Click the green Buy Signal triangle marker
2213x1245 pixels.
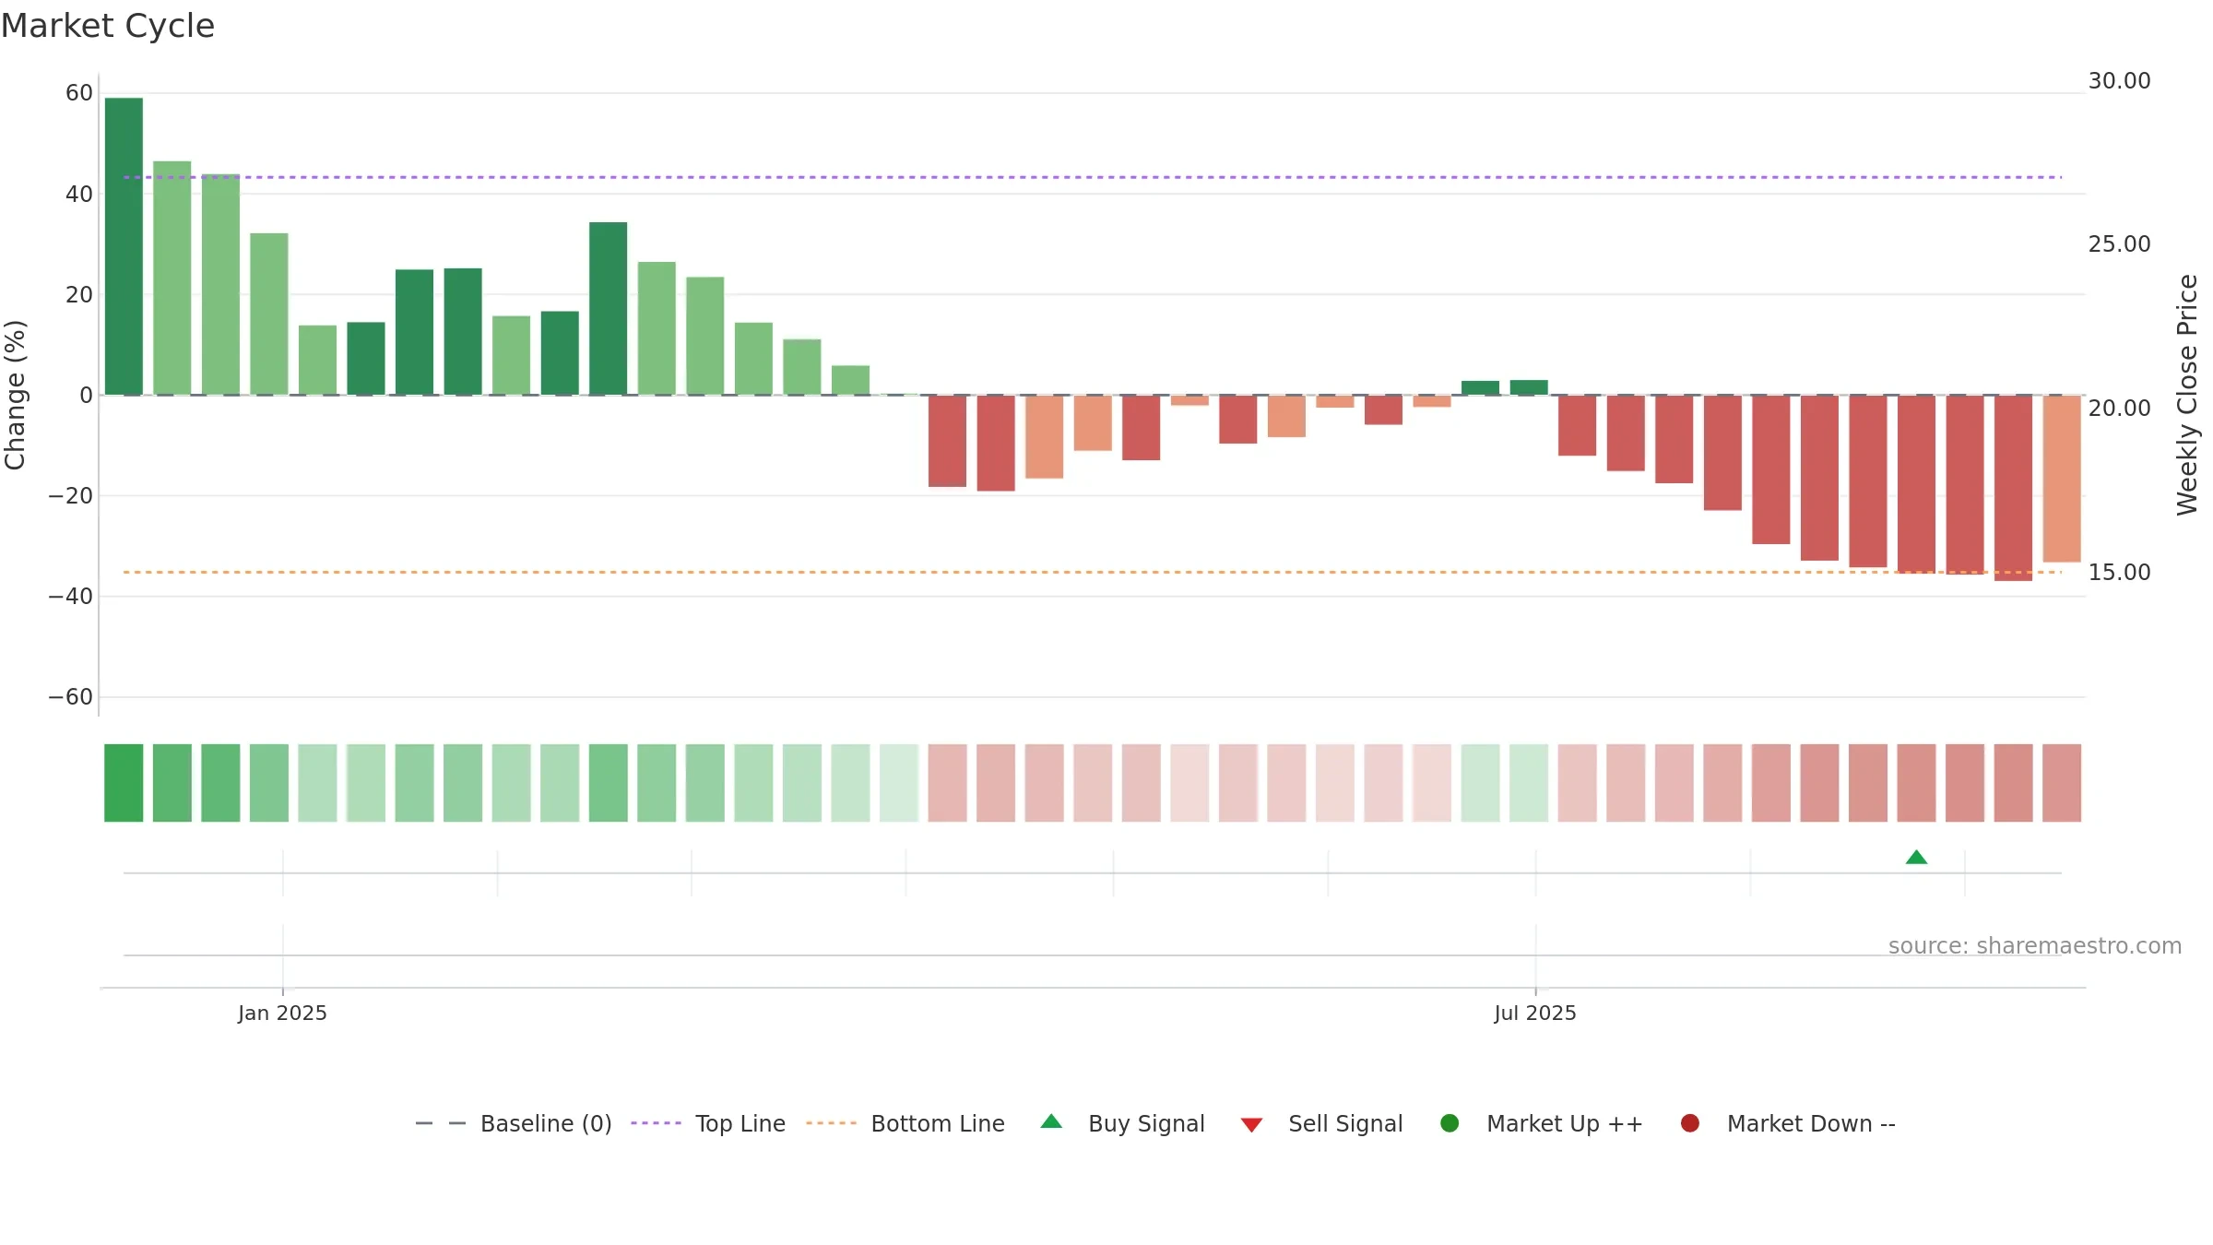pyautogui.click(x=1916, y=858)
